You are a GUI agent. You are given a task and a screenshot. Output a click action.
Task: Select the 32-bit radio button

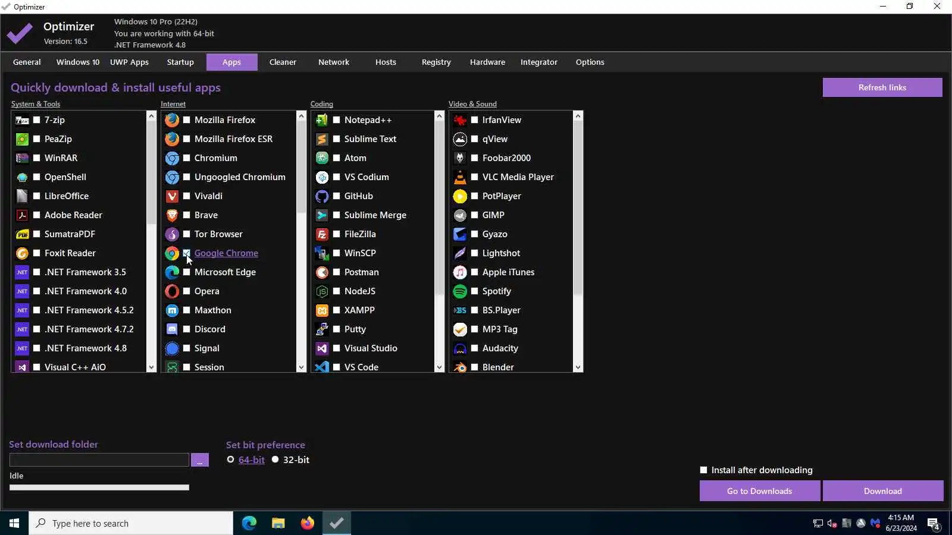point(275,460)
